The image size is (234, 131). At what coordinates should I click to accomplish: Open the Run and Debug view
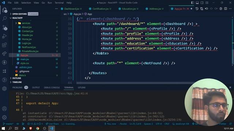pos(4,36)
